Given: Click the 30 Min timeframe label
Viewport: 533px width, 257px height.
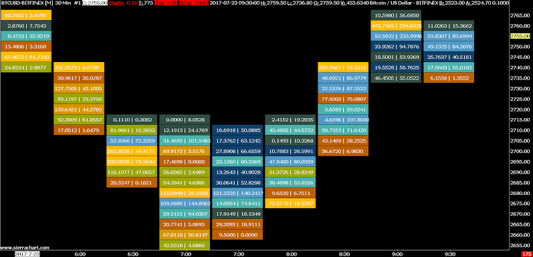Looking at the screenshot, I should click(63, 3).
